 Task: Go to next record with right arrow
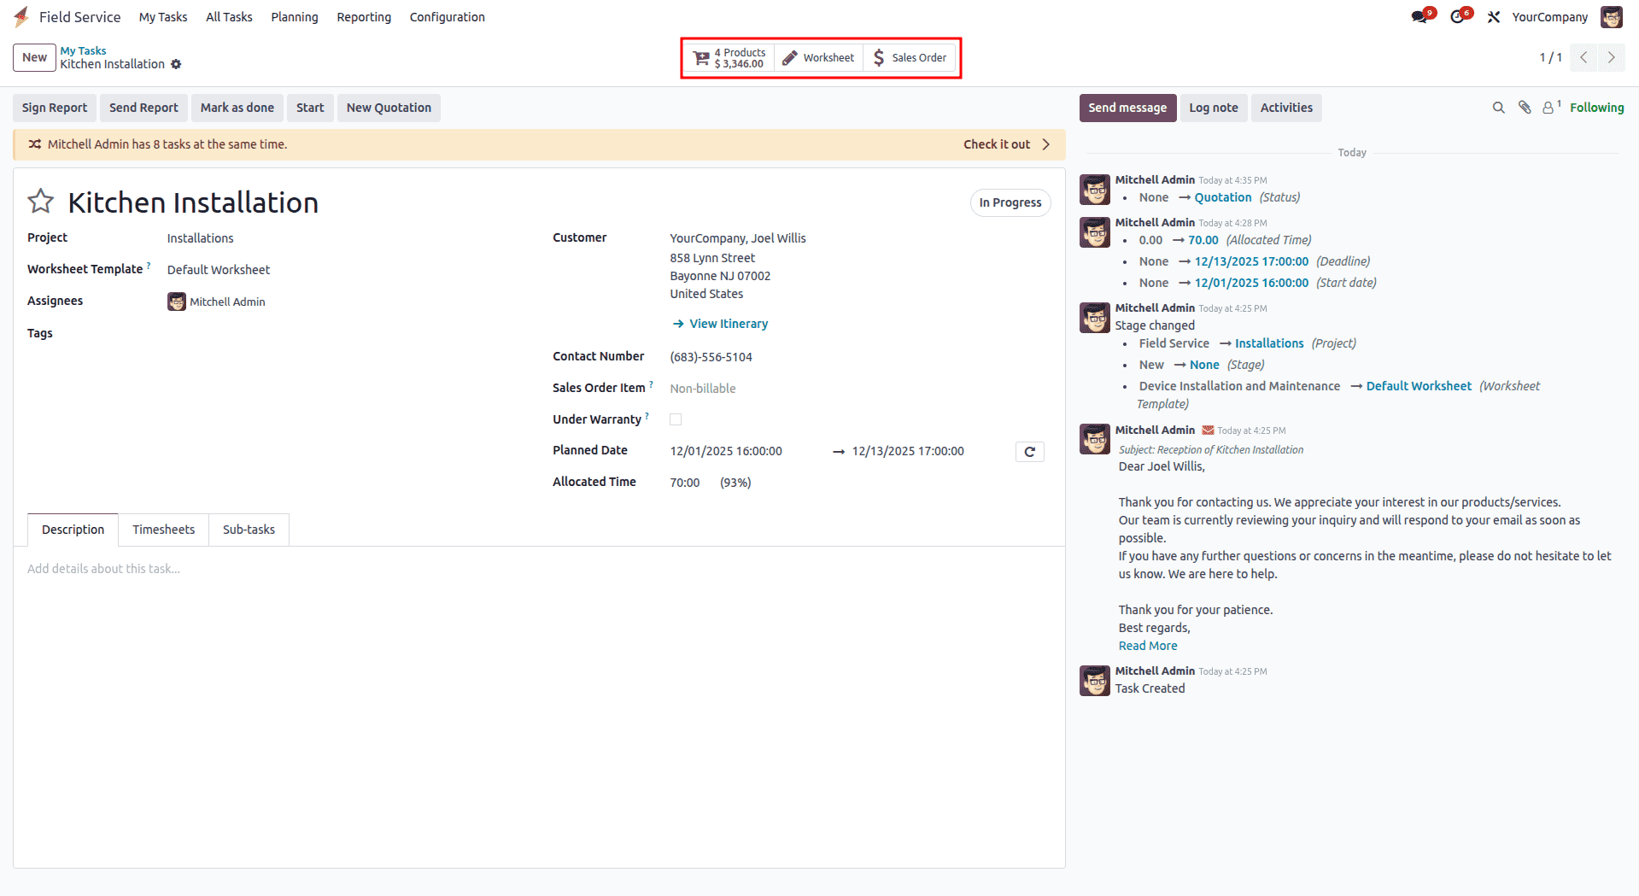(x=1612, y=57)
